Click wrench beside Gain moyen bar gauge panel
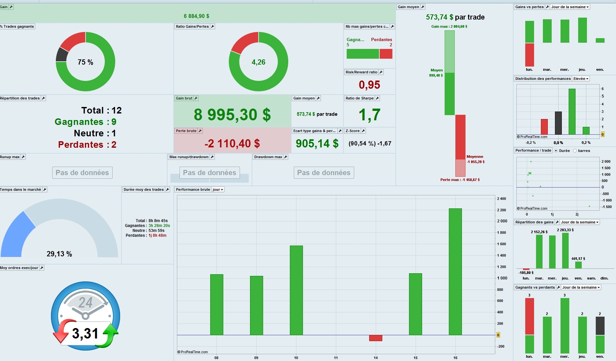This screenshot has width=616, height=361. tap(423, 7)
